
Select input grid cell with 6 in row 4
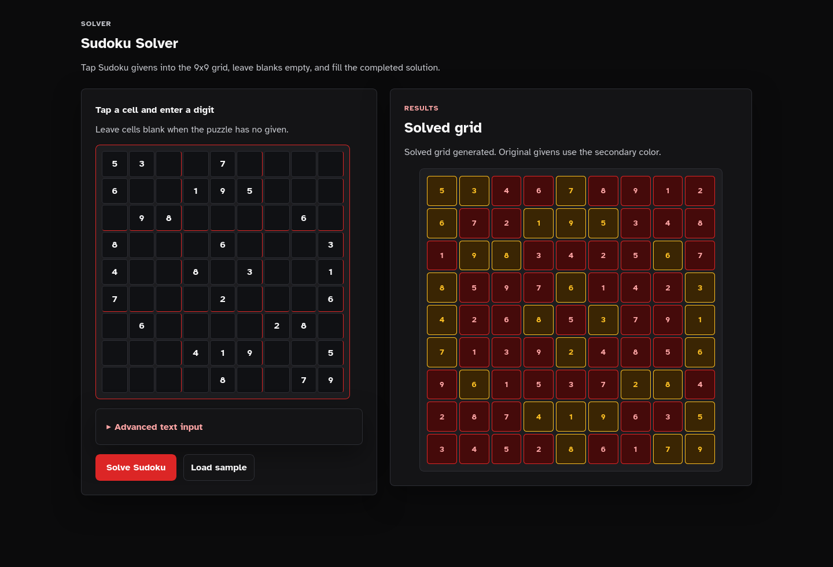[223, 245]
